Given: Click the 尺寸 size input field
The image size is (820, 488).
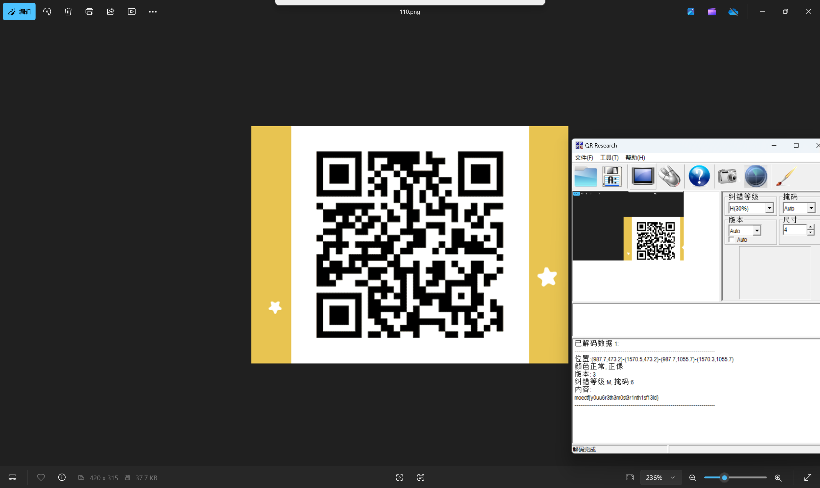Looking at the screenshot, I should pyautogui.click(x=795, y=230).
